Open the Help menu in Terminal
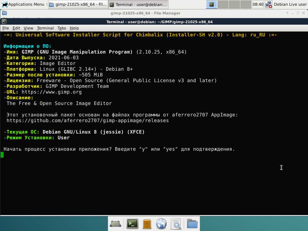Viewport: 308px width, 231px height. point(74,28)
